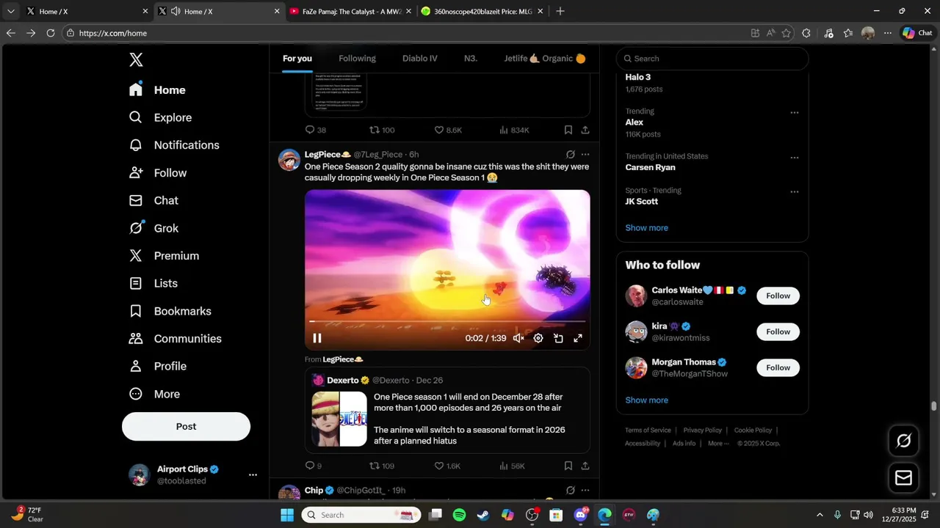Image resolution: width=940 pixels, height=528 pixels.
Task: Follow Morgan Thomas
Action: point(778,368)
